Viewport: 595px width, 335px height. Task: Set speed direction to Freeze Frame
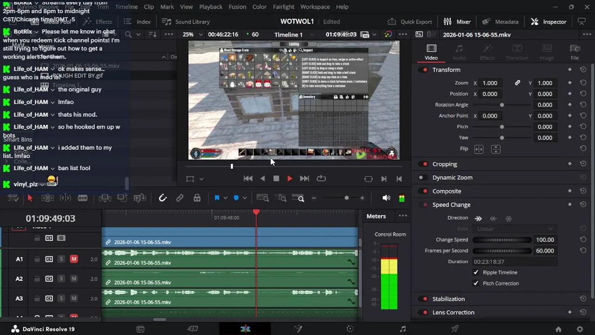pos(509,218)
